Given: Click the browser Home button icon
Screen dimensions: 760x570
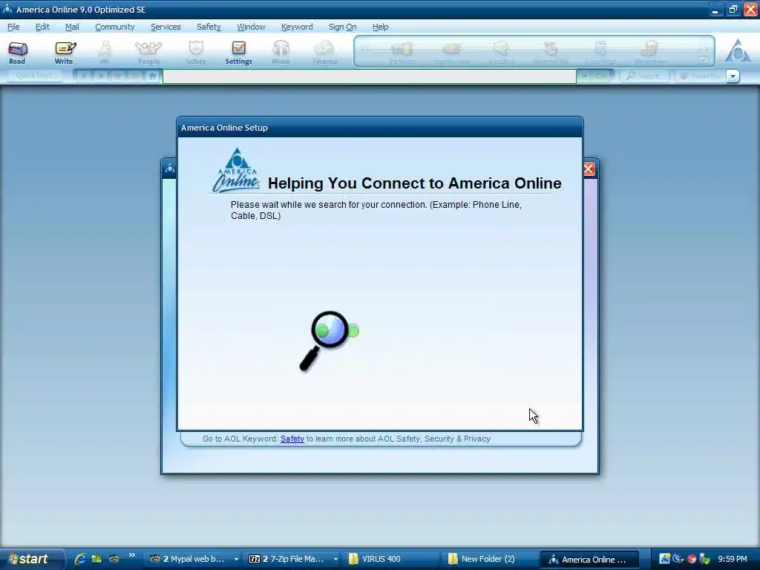Looking at the screenshot, I should (x=152, y=76).
